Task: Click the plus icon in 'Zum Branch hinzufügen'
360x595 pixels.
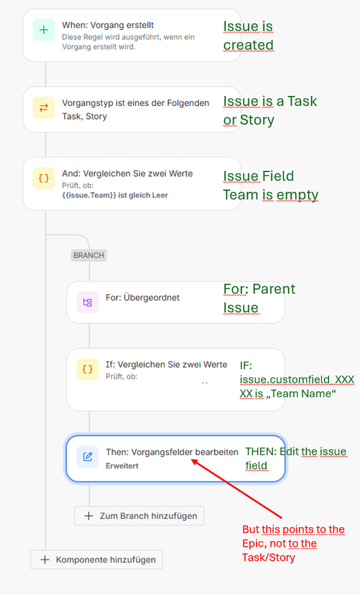Action: 88,516
